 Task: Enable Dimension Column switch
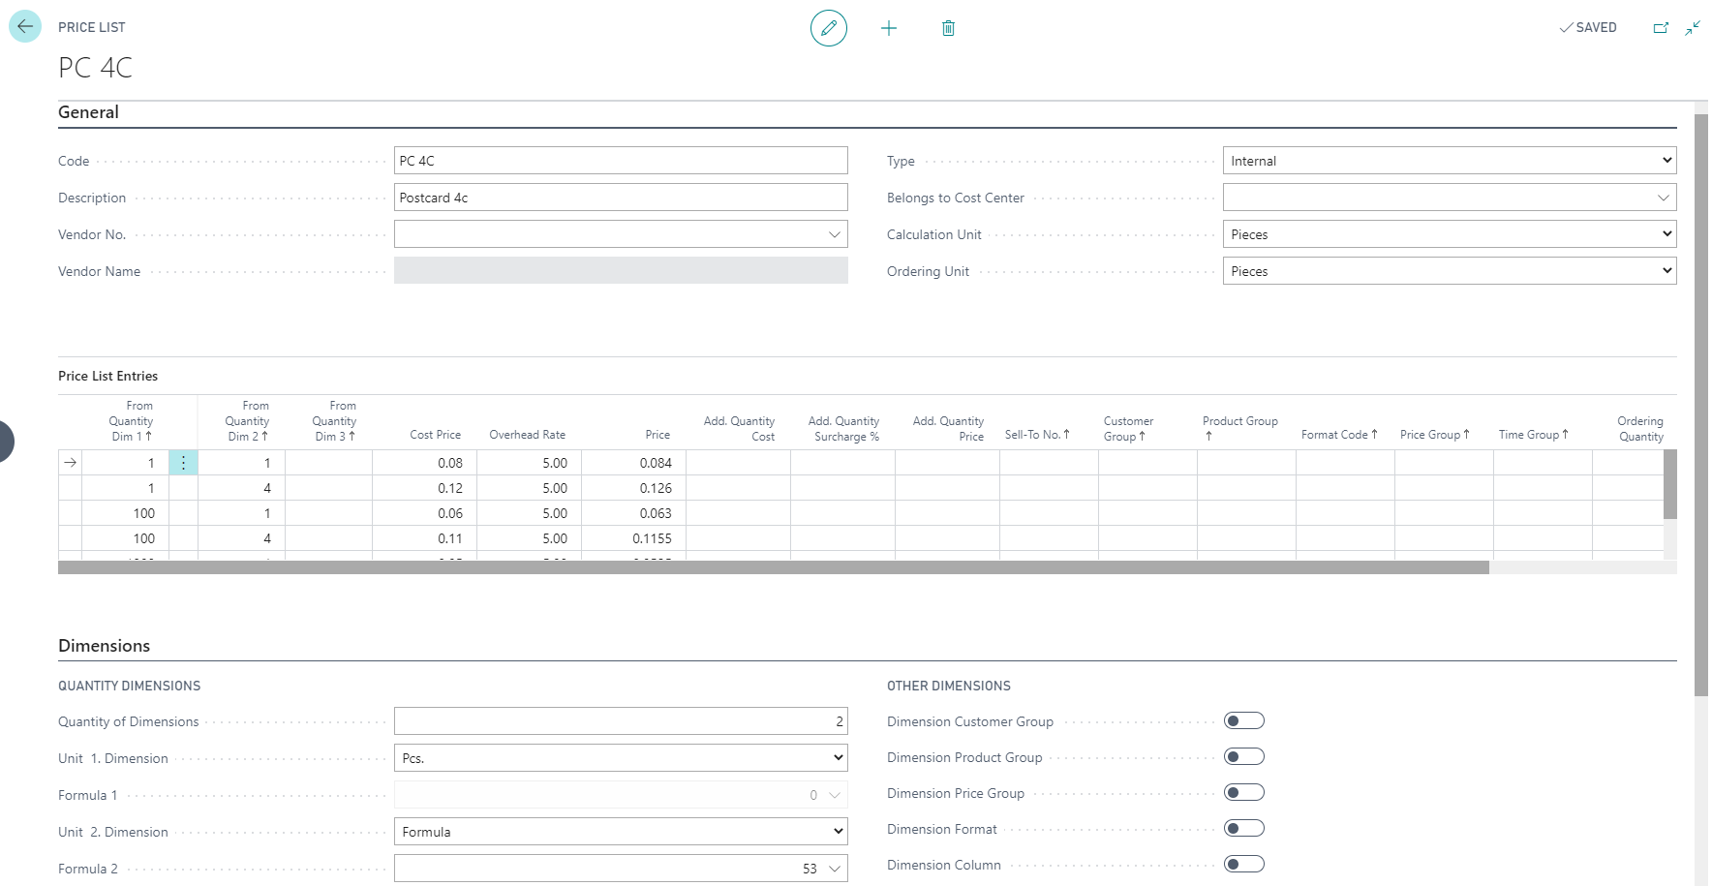[x=1244, y=864]
